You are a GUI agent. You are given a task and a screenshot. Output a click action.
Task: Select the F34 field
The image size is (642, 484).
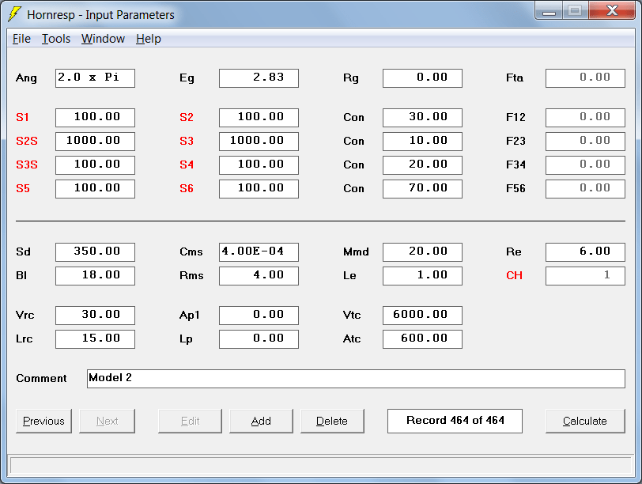click(x=586, y=165)
